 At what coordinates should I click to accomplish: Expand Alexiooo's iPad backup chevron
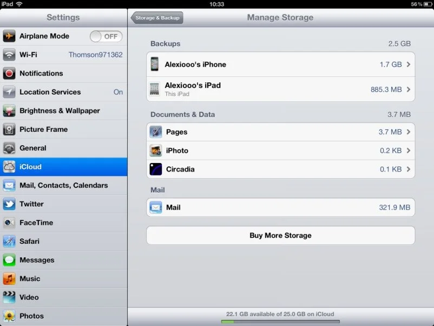pos(409,89)
